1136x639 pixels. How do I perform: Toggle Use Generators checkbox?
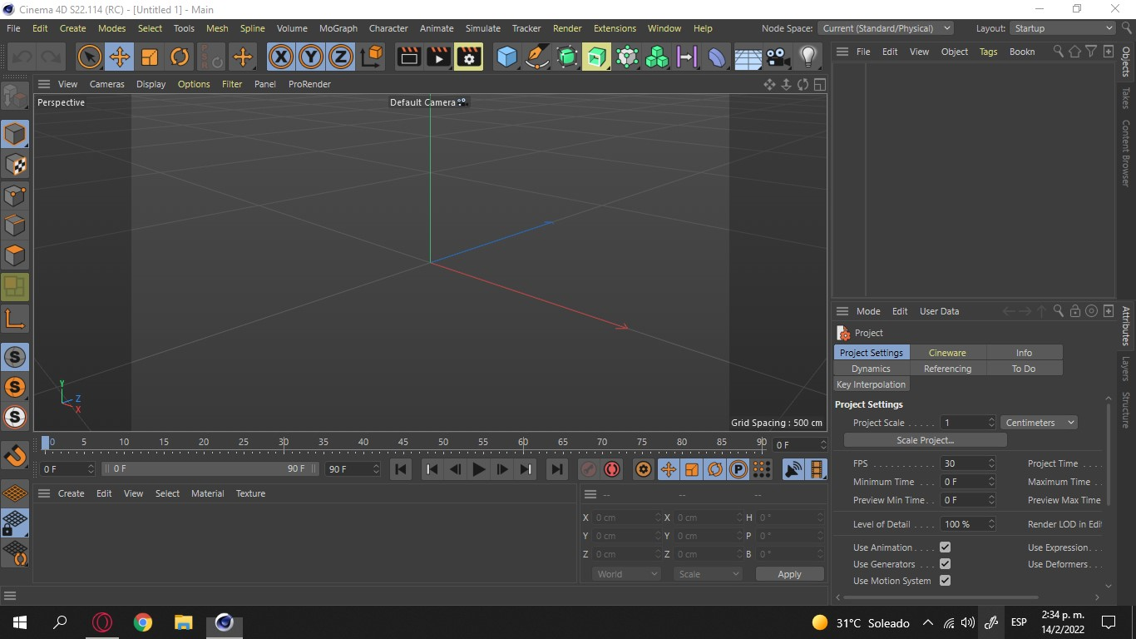(945, 564)
